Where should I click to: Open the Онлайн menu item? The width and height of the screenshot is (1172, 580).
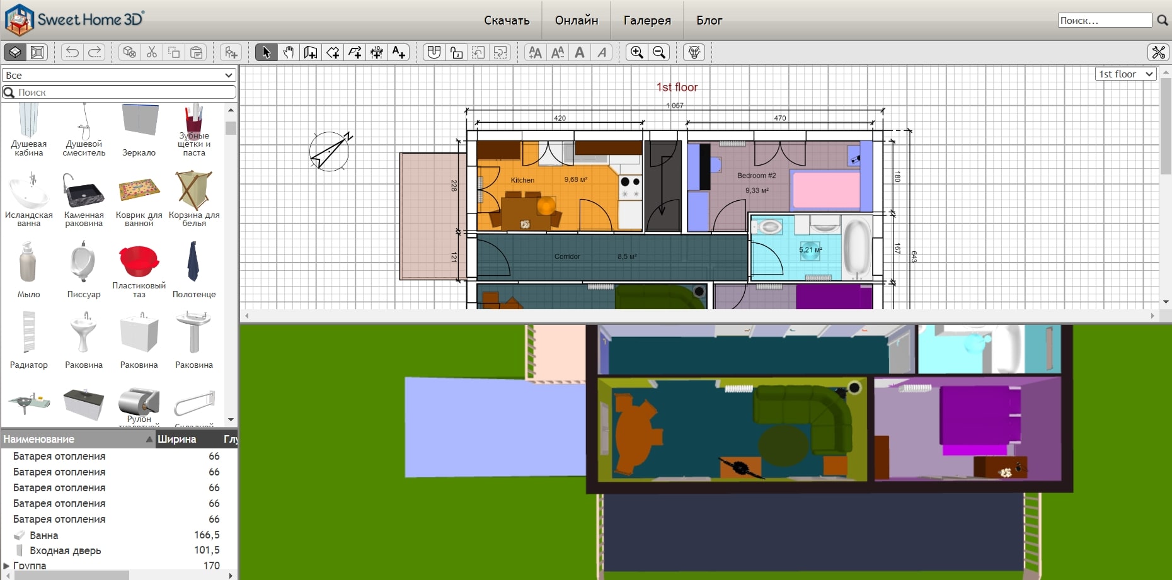pos(577,20)
